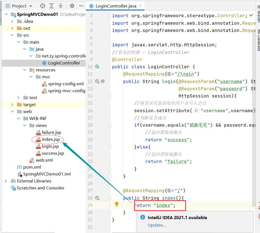260x233 pixels.
Task: Collapse the main folder
Action: tap(19, 42)
